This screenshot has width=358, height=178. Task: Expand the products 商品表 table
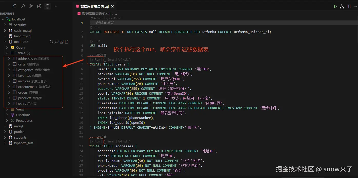[x=9, y=98]
